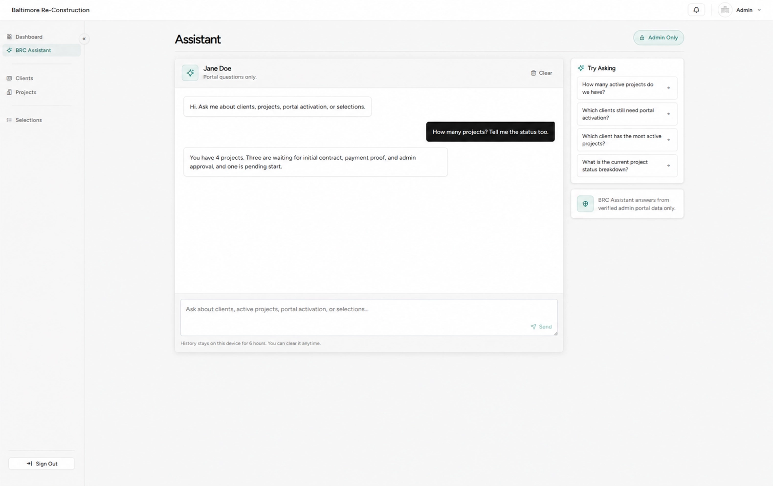Click the Selections sliders icon

point(9,120)
